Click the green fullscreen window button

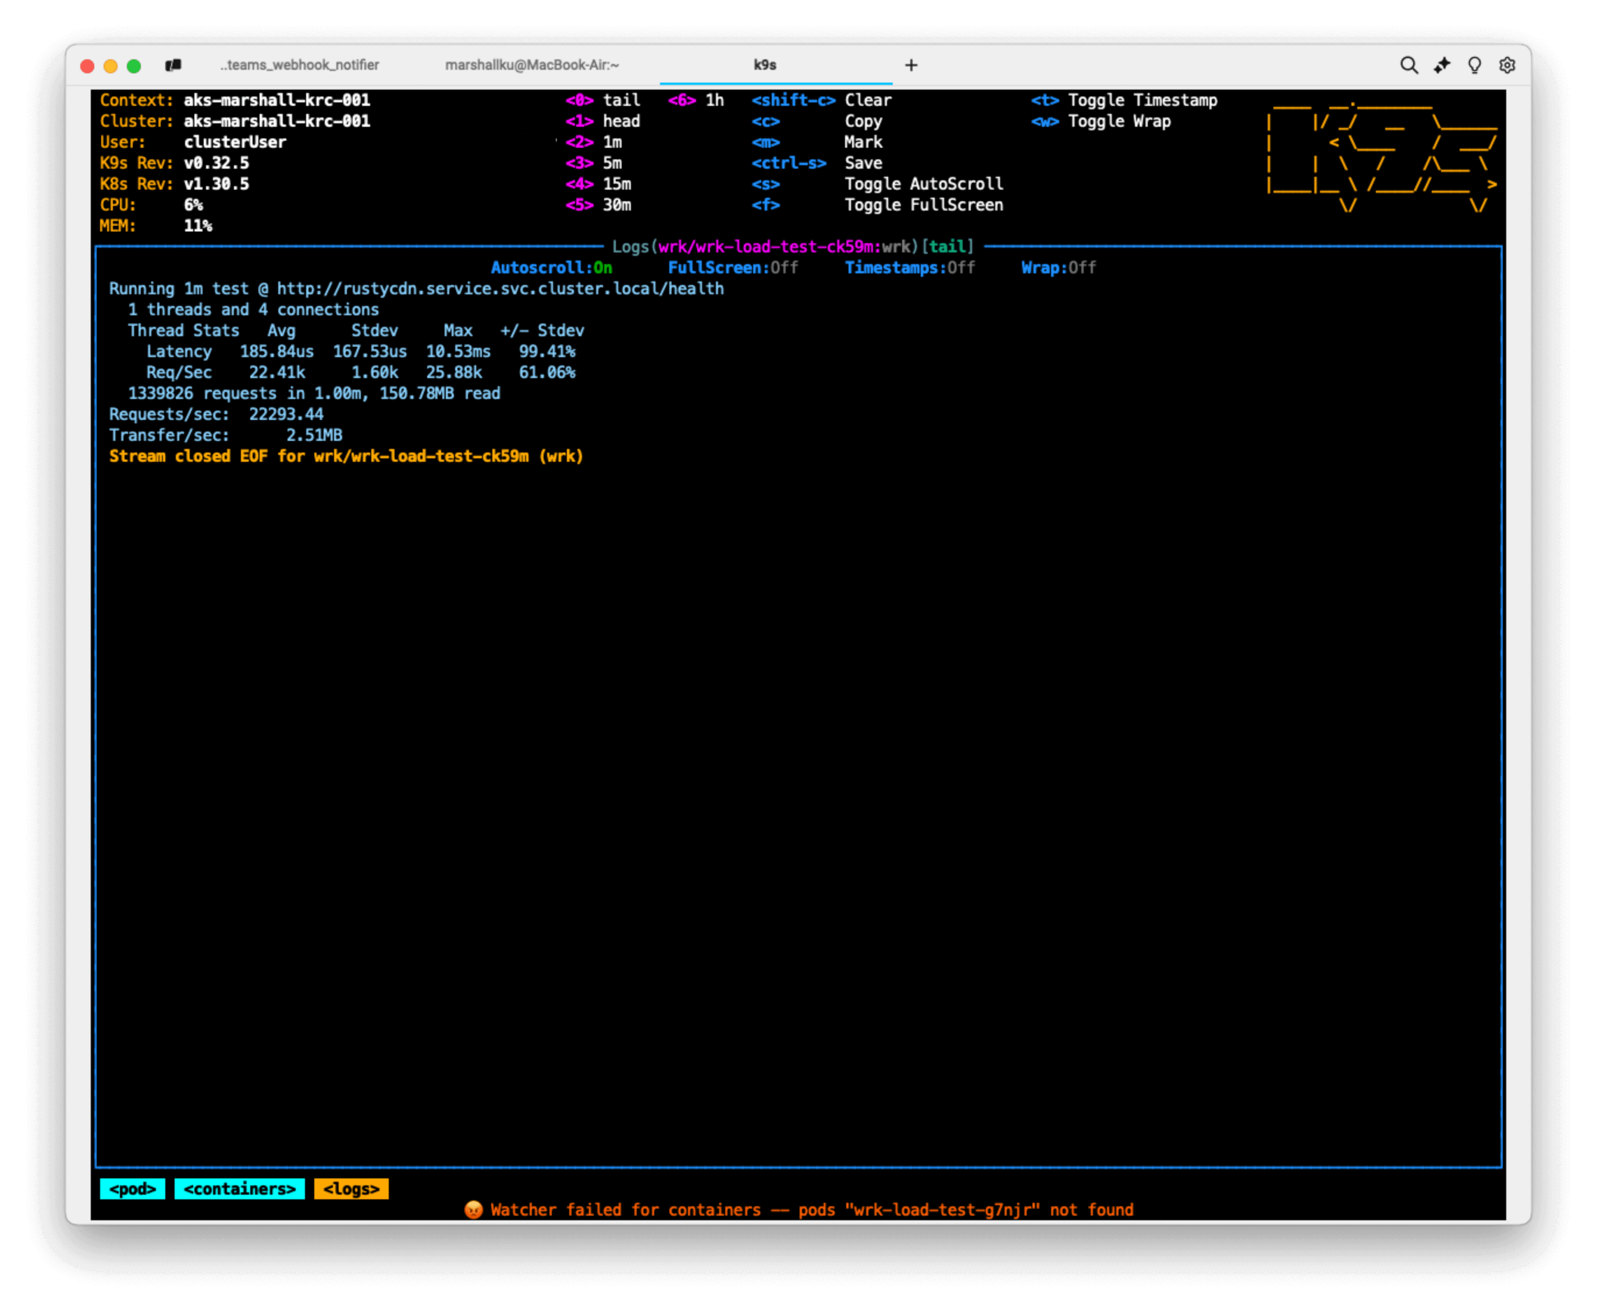134,66
